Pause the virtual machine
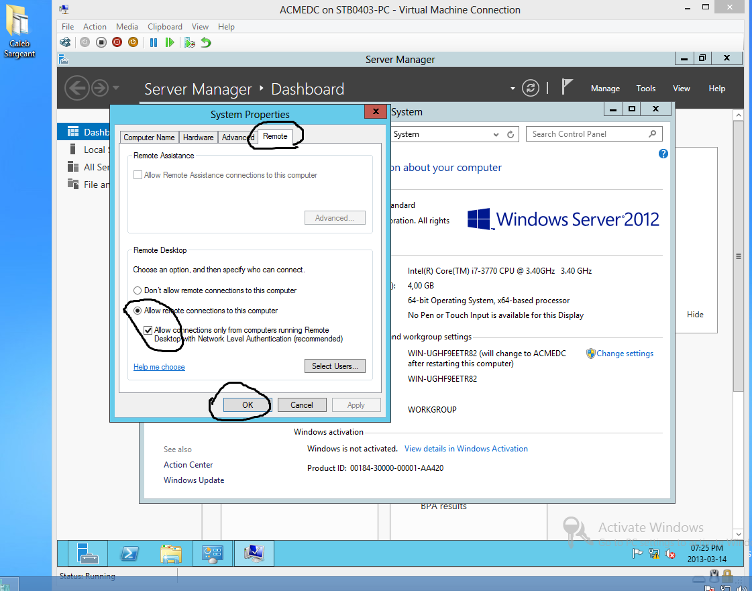The width and height of the screenshot is (752, 591). pyautogui.click(x=154, y=43)
